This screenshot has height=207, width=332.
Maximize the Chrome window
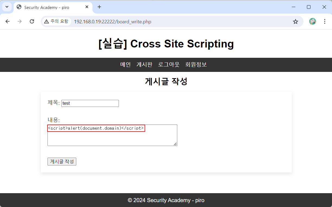pyautogui.click(x=309, y=7)
